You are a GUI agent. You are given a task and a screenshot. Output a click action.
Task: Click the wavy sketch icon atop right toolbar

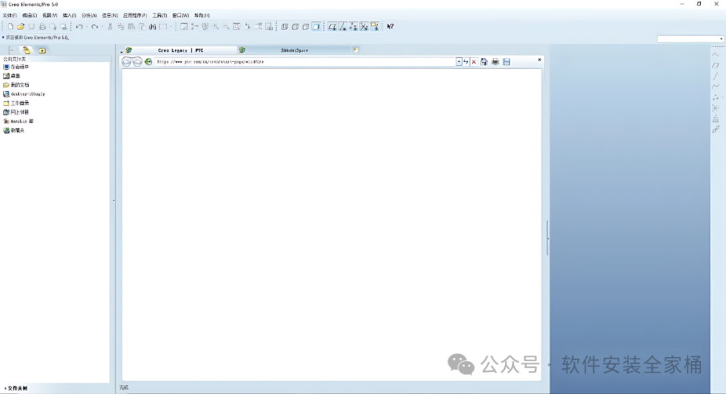715,54
